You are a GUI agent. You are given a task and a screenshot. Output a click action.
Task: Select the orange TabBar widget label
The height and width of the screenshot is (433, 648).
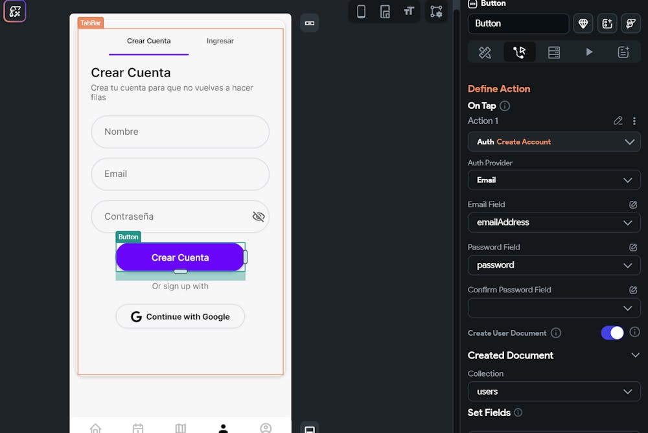tap(91, 23)
